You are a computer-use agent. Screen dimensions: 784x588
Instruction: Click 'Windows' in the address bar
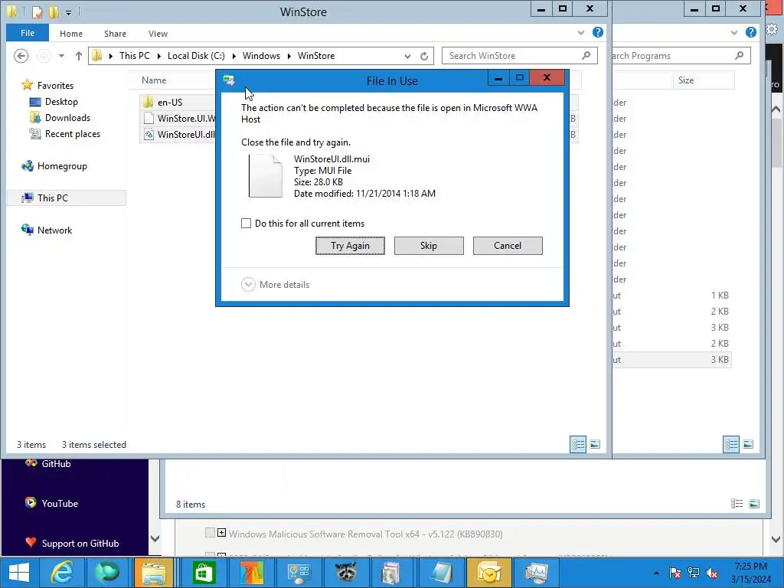click(x=261, y=55)
